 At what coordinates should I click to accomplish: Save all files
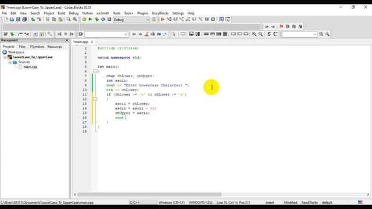click(x=24, y=19)
